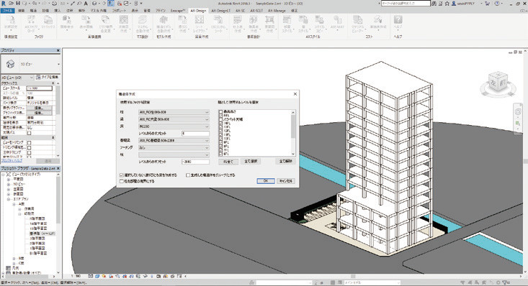Toggle the ビュートリミング checkbox in Properties
The height and width of the screenshot is (286, 528).
30,142
